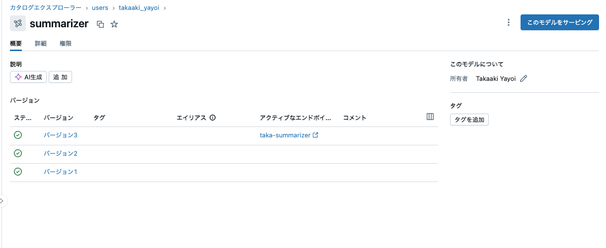Open the taka-summarizer endpoint link
Screen dimensions: 606x248
pos(289,135)
